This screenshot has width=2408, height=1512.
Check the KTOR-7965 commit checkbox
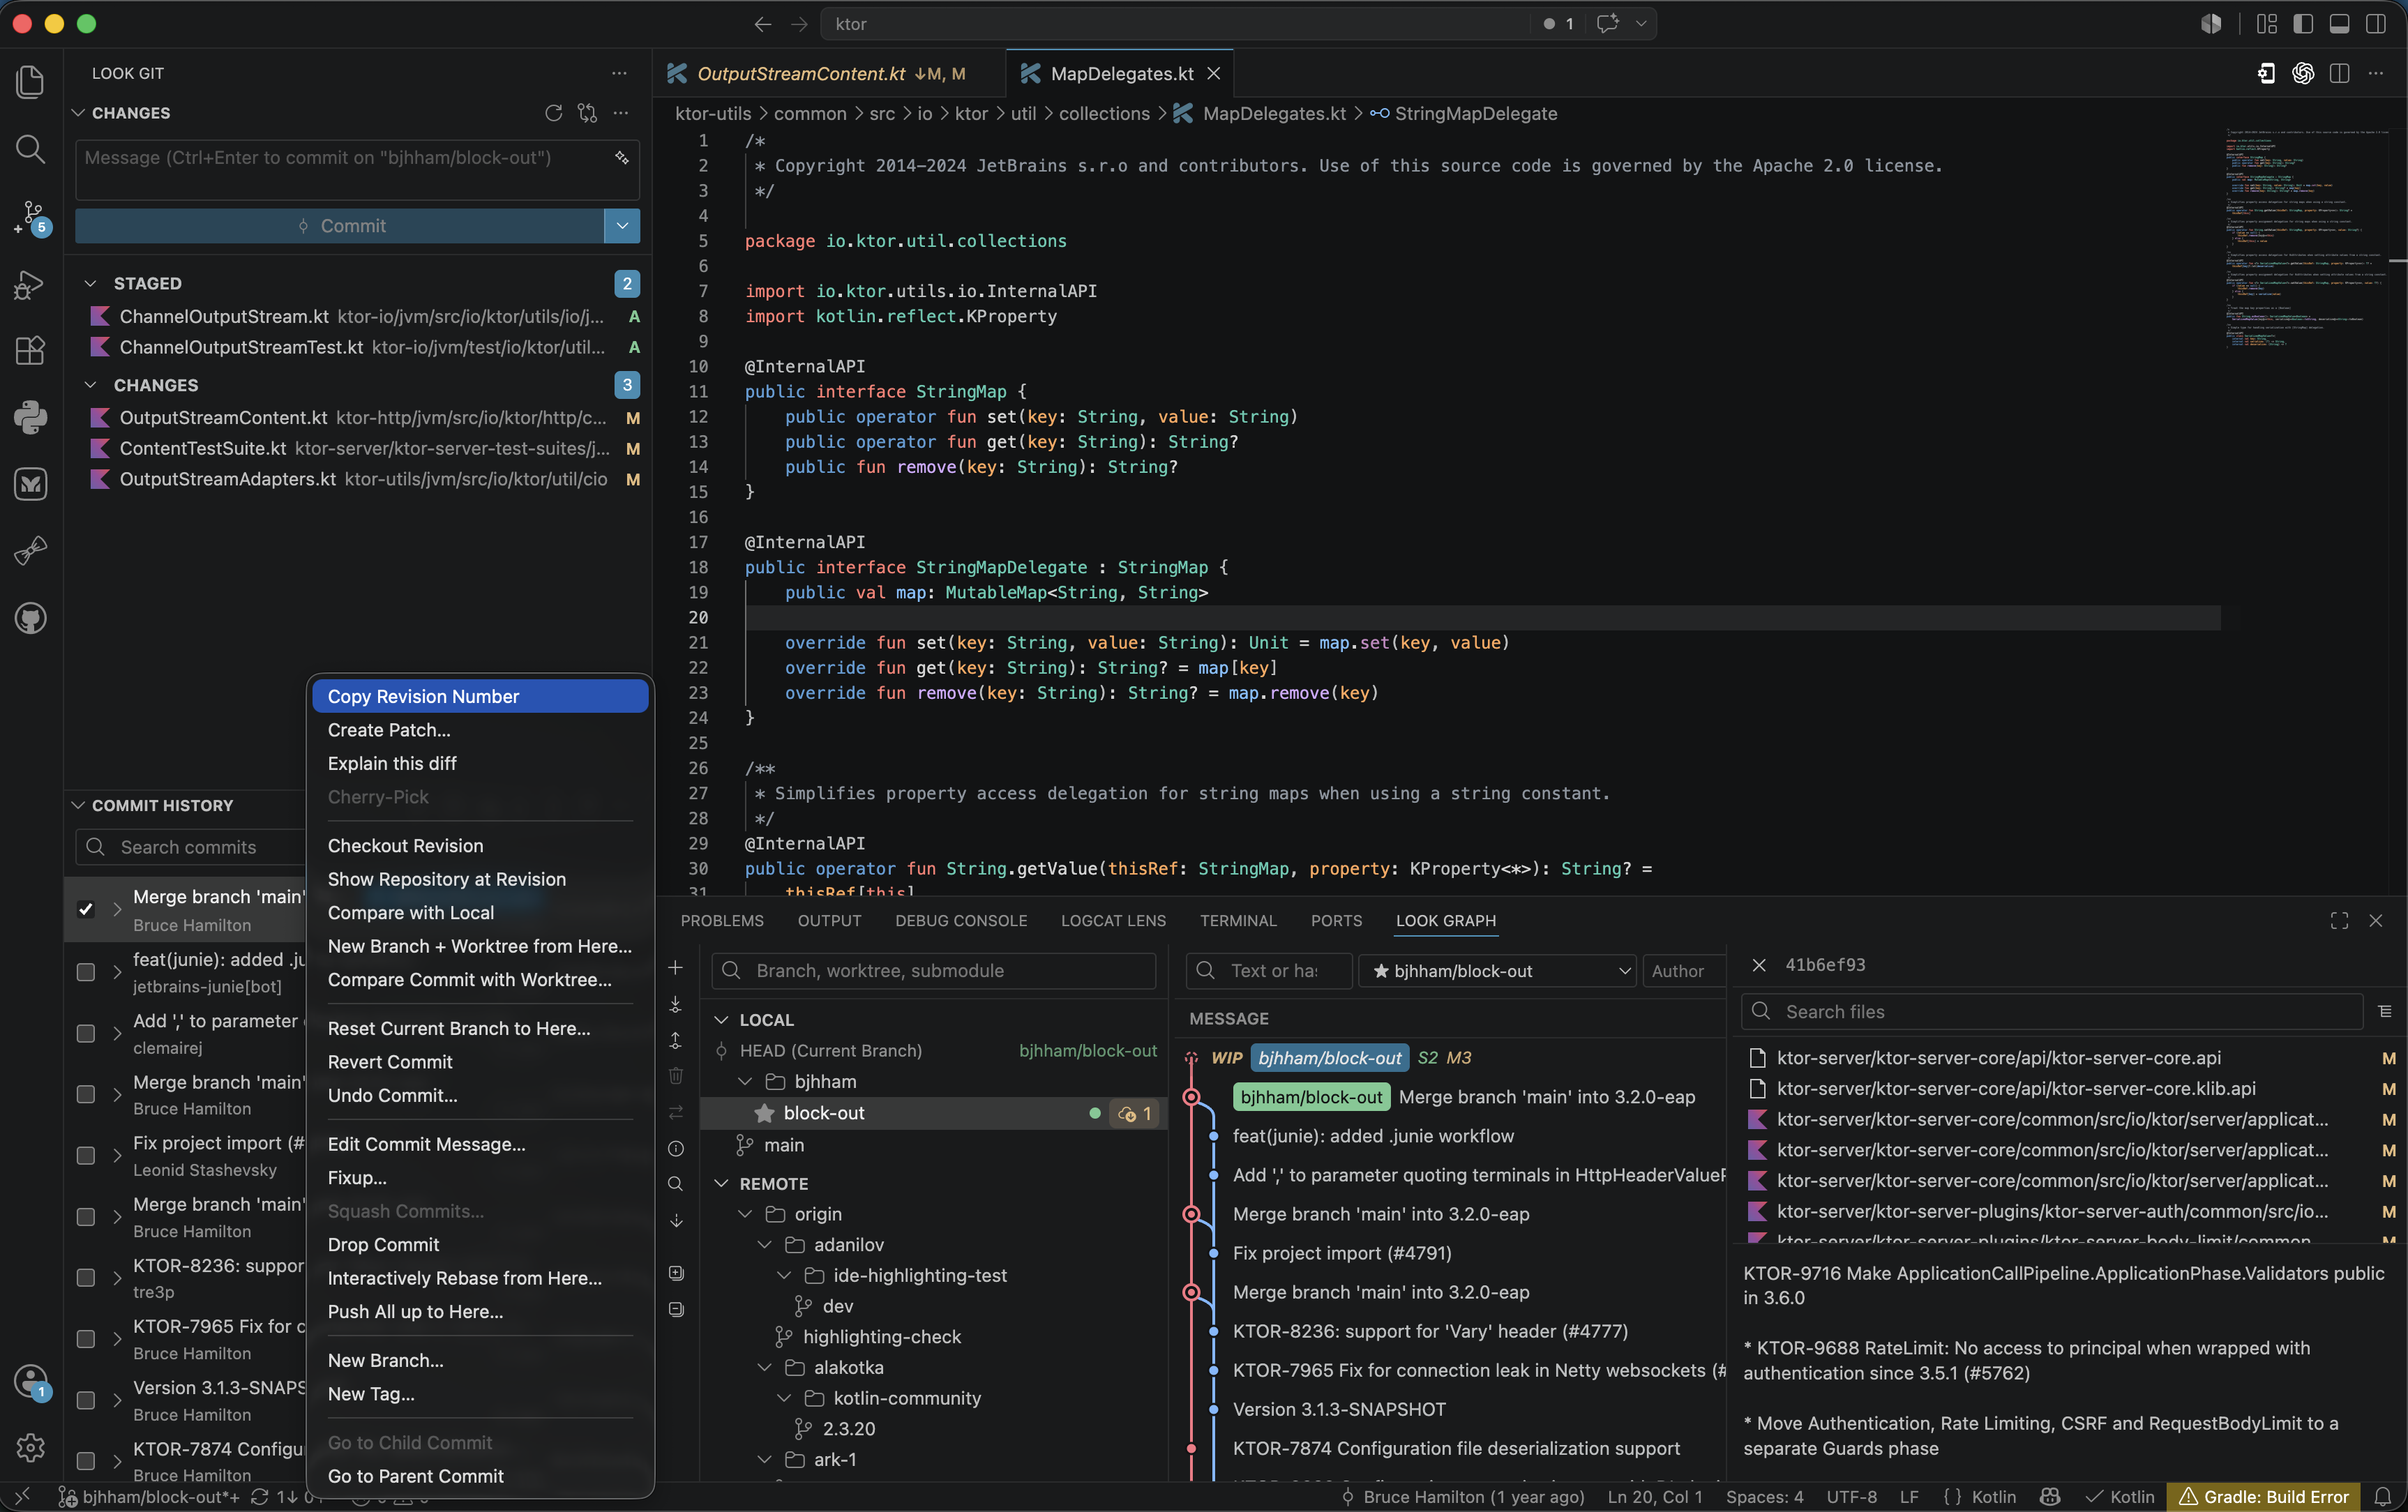[x=86, y=1338]
